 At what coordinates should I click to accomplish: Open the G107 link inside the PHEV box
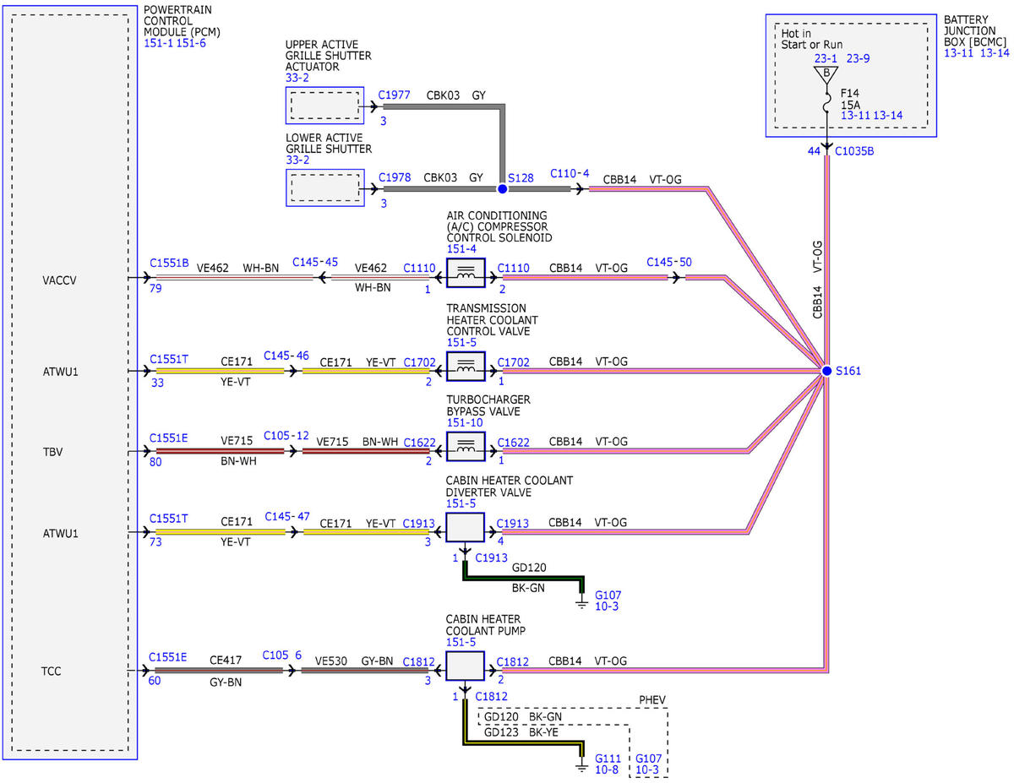(648, 759)
